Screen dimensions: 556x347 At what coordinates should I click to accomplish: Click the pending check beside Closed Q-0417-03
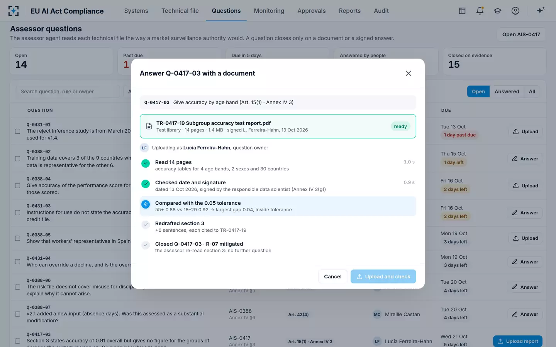click(x=146, y=245)
